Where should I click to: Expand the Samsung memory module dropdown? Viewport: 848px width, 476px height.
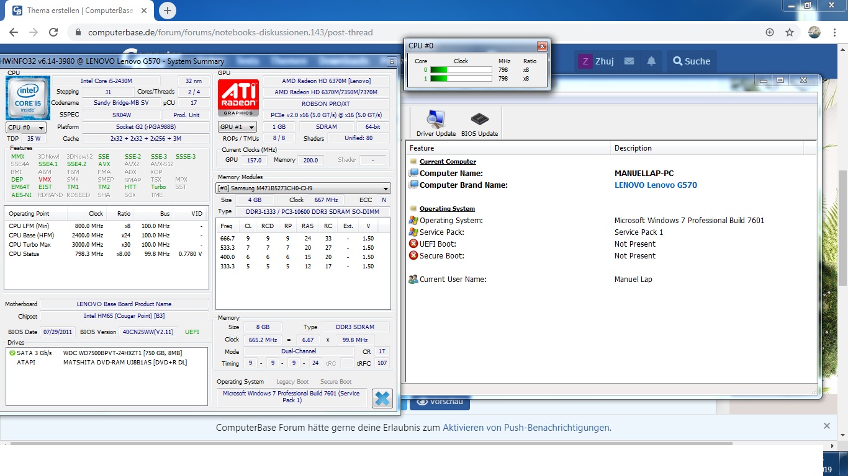tap(303, 188)
